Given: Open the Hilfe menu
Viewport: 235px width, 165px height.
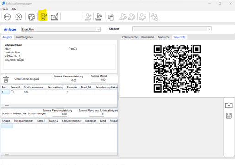Looking at the screenshot, I should (14, 9).
